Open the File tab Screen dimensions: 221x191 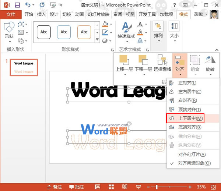[x=11, y=14]
